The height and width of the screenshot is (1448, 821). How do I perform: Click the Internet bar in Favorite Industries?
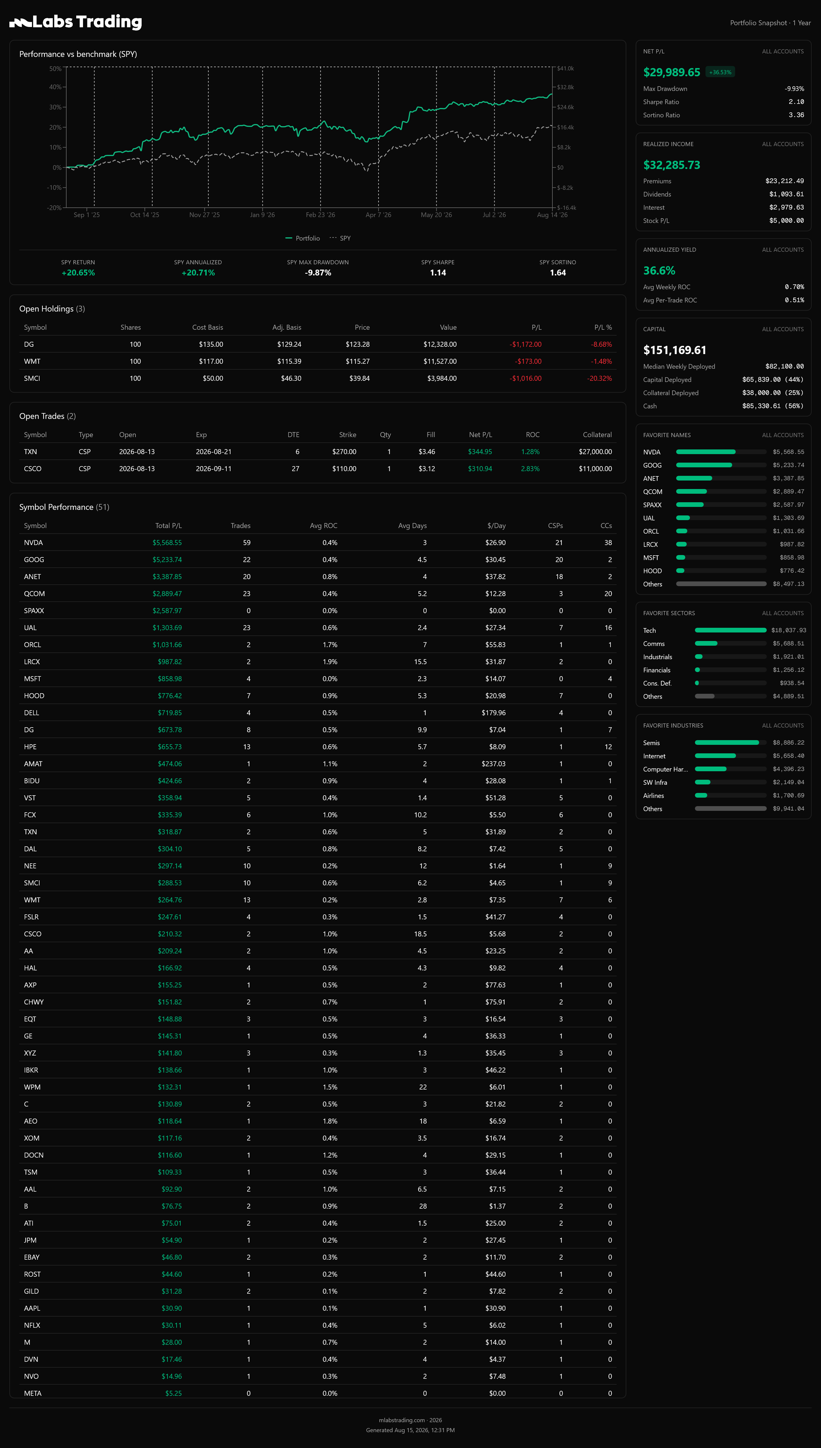point(731,756)
